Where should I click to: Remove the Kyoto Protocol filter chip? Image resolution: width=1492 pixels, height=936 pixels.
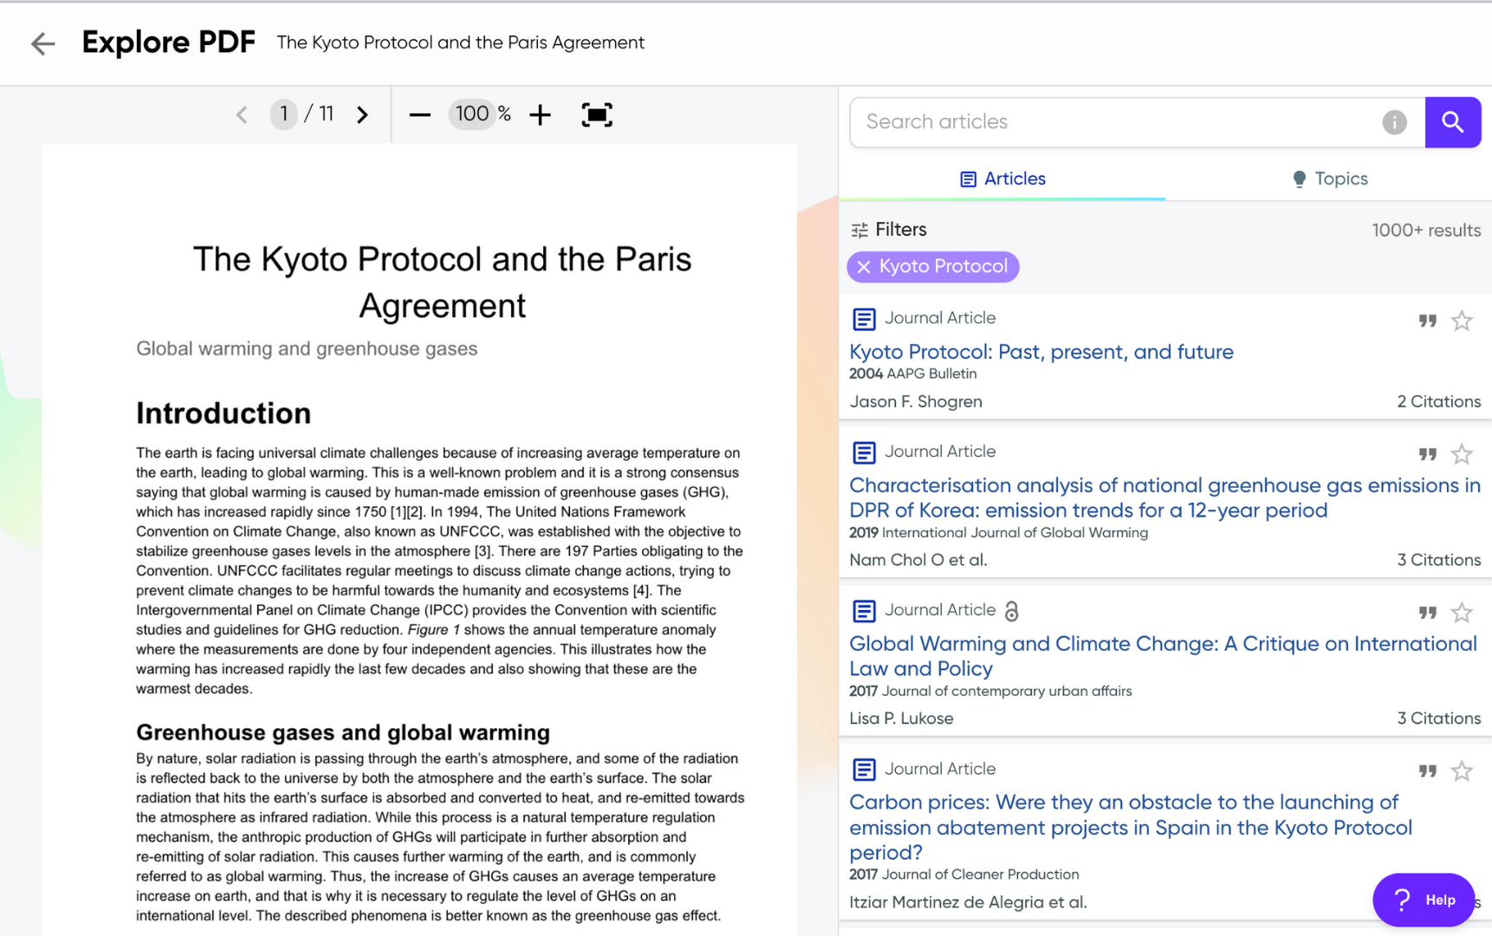pyautogui.click(x=864, y=267)
